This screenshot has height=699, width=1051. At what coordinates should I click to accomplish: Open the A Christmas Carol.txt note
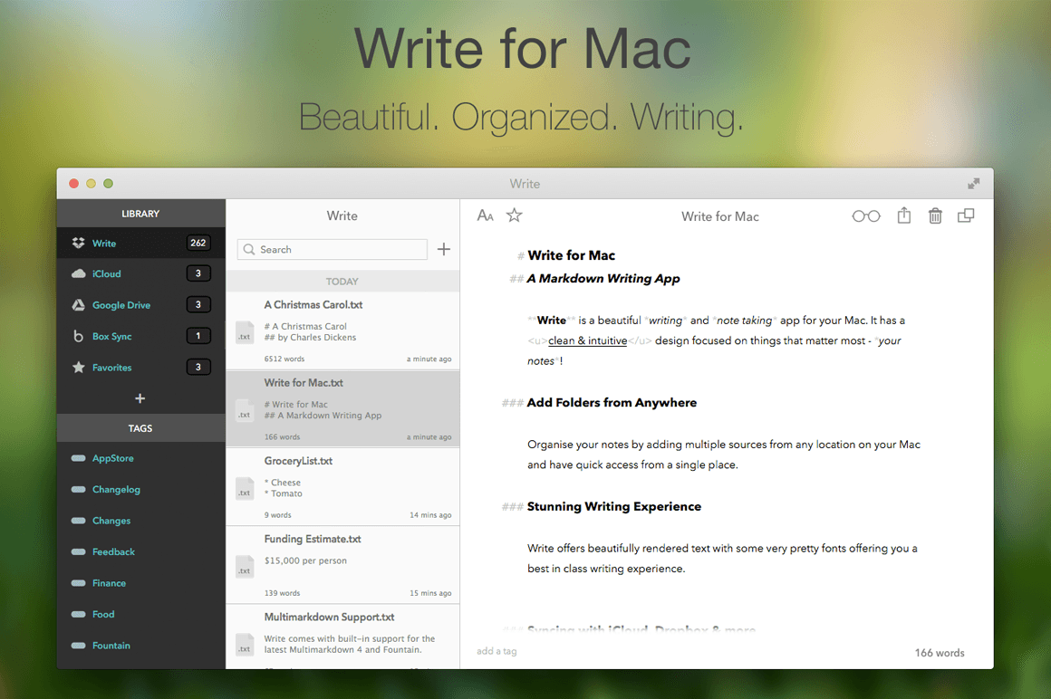pos(342,330)
